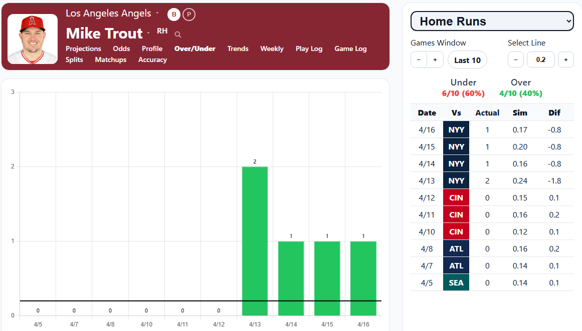Open the Accuracy tab

152,59
